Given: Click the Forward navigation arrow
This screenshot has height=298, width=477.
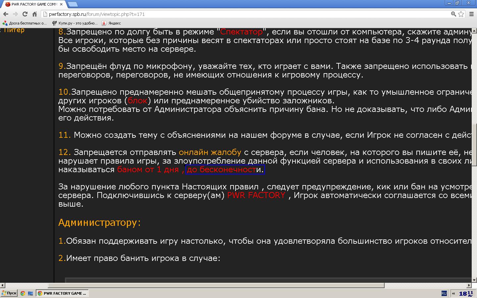Looking at the screenshot, I should pos(15,14).
